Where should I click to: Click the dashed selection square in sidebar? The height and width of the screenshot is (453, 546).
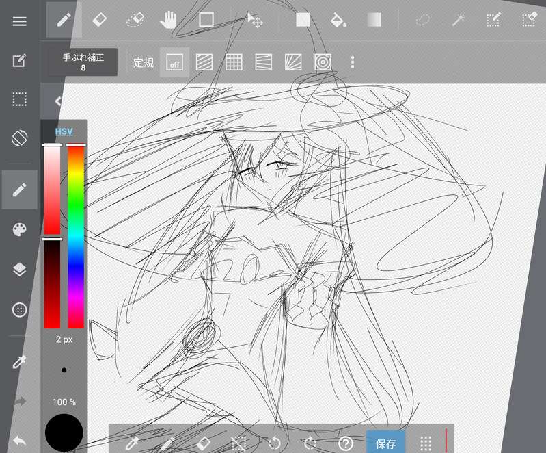[x=20, y=99]
